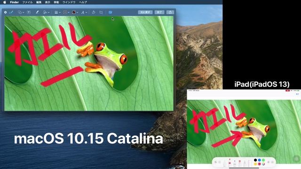The height and width of the screenshot is (169, 301).
Task: Click the 元に戻す revert button
Action: pyautogui.click(x=145, y=12)
